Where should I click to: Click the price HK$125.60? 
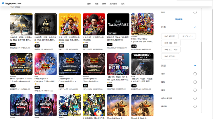(15, 48)
